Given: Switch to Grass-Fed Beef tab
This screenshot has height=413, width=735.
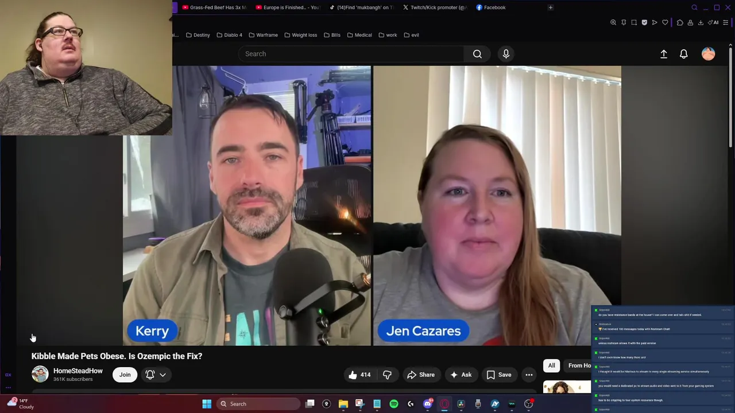Looking at the screenshot, I should point(214,7).
